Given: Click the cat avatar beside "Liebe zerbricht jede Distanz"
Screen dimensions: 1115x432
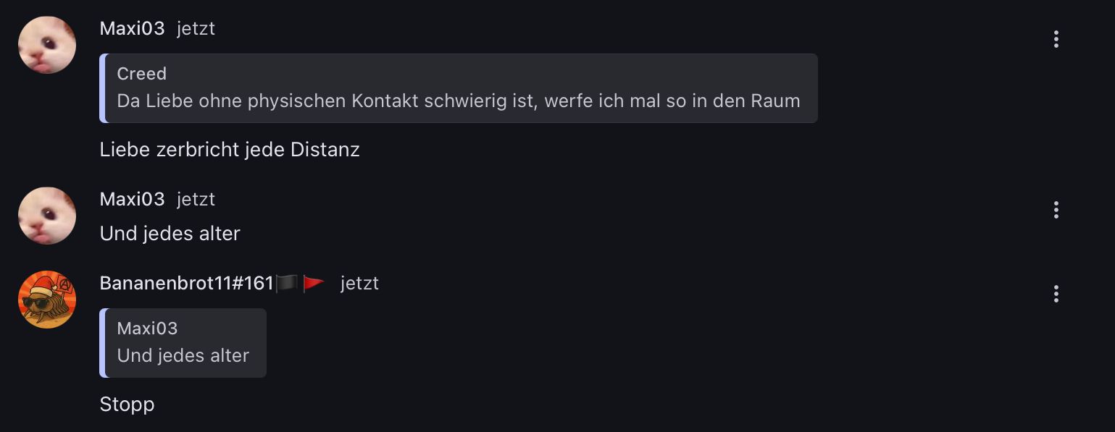Looking at the screenshot, I should [x=47, y=45].
